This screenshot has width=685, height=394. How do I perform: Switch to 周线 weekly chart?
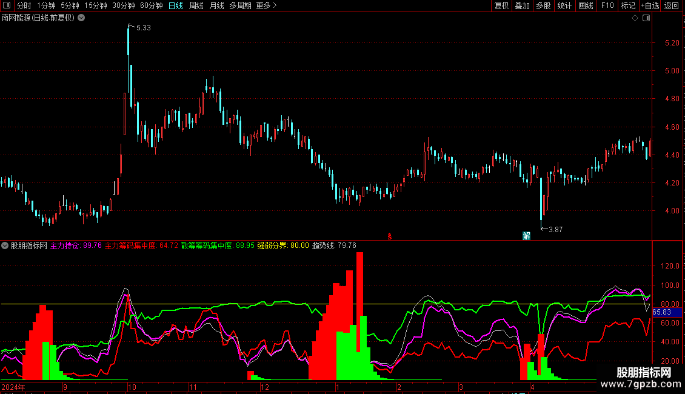pos(196,5)
